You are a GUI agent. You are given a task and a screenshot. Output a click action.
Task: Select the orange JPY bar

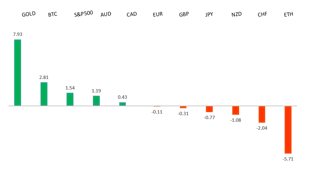point(209,109)
